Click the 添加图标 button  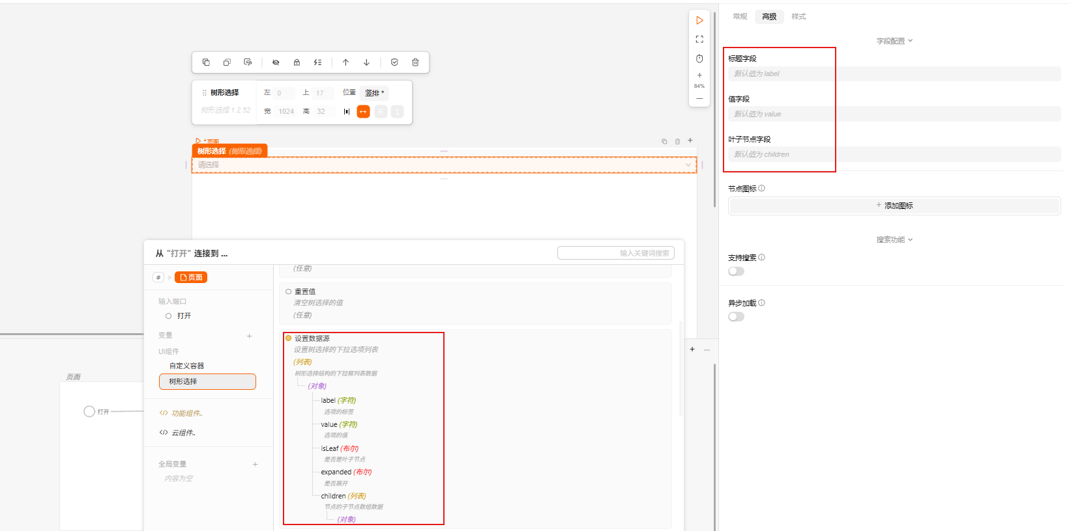[894, 206]
